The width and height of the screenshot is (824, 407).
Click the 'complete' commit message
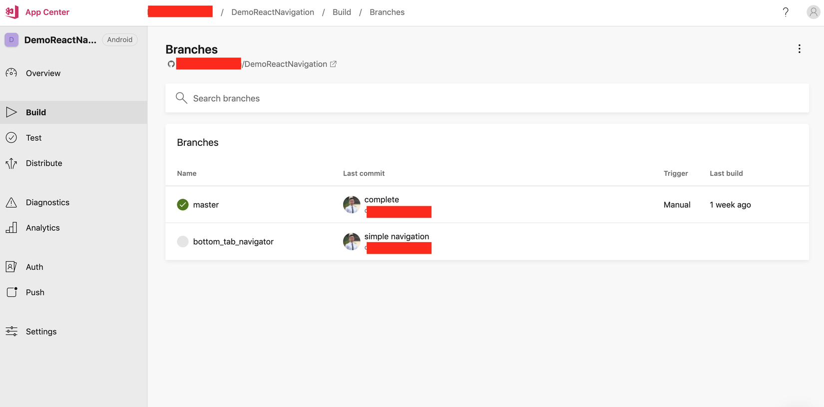click(382, 199)
